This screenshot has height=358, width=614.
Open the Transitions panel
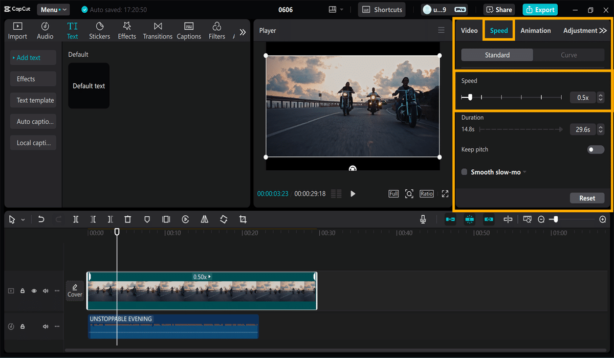point(158,31)
